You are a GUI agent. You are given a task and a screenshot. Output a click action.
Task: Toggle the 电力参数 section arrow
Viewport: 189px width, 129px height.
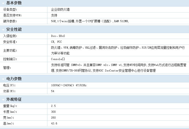click(3, 79)
